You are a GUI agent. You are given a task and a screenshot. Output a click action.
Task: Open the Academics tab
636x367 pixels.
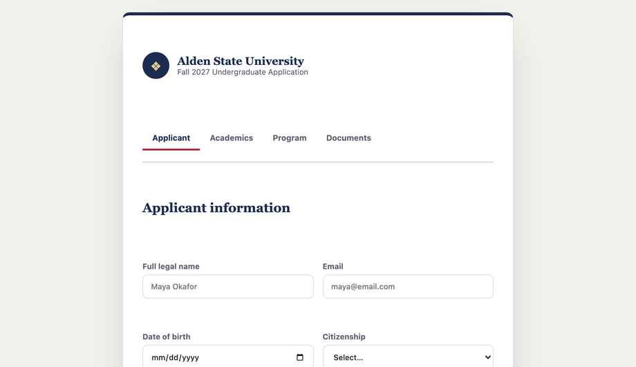(231, 138)
